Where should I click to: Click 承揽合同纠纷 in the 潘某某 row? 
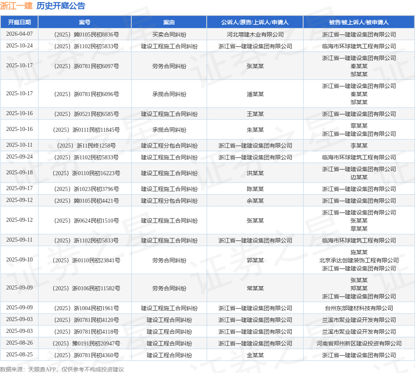[169, 94]
